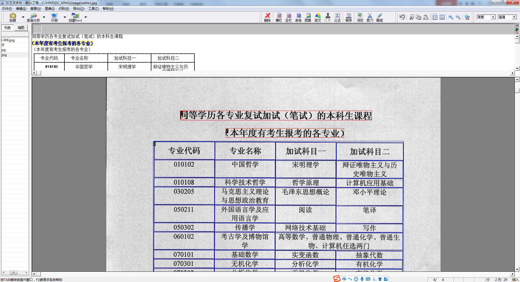Select the 图像 image region tool
520x282 pixels.
[x=308, y=17]
